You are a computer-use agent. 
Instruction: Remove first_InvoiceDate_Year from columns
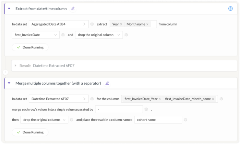160,99
